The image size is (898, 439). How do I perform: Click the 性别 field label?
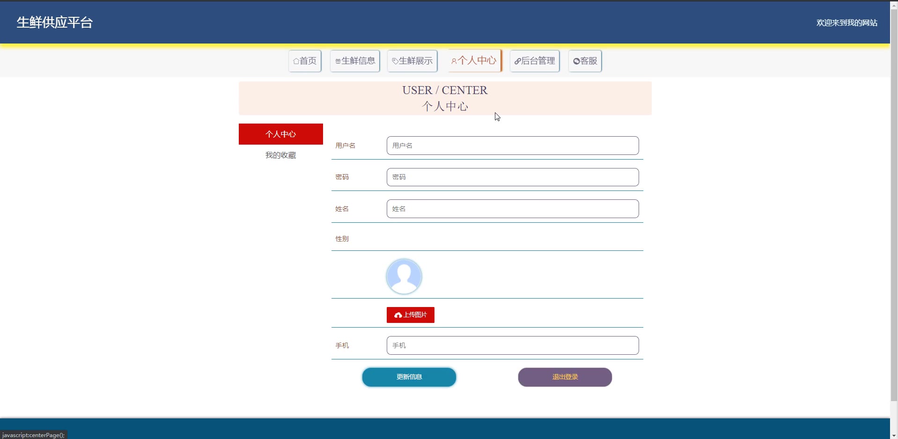click(342, 239)
